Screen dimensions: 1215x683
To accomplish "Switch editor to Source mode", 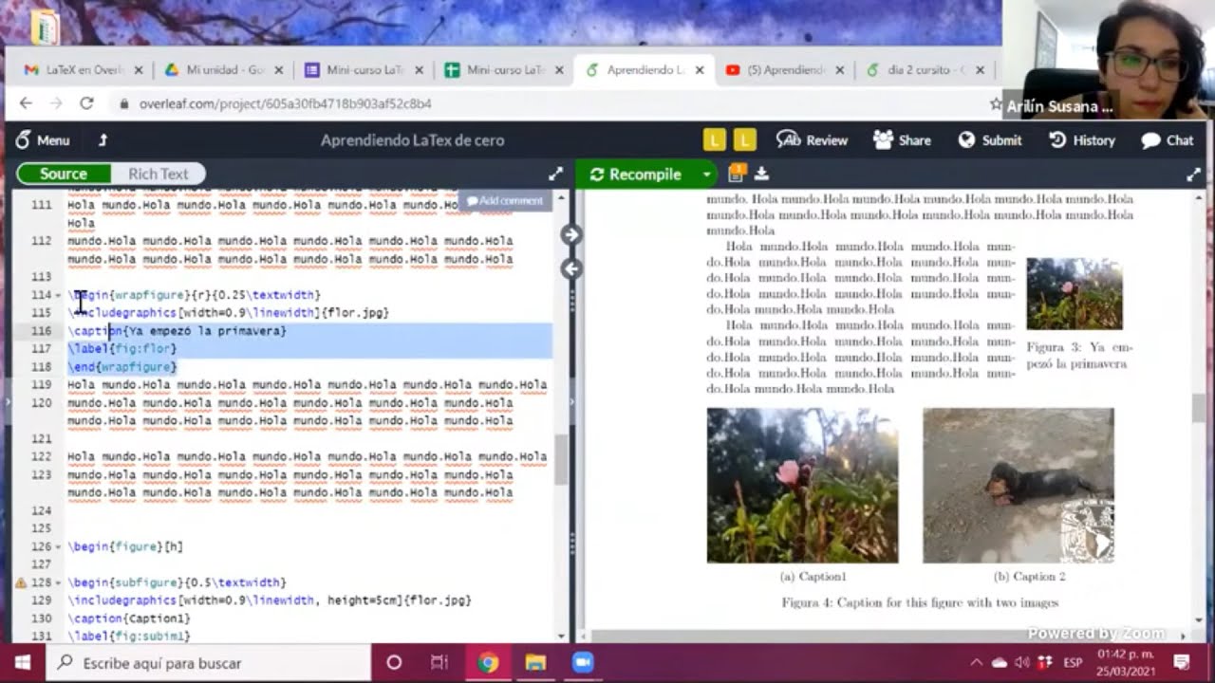I will [x=64, y=174].
